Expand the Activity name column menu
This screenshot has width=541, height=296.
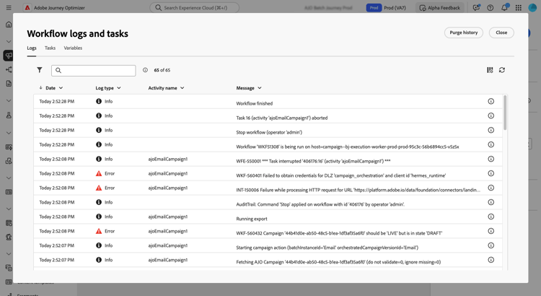(182, 88)
